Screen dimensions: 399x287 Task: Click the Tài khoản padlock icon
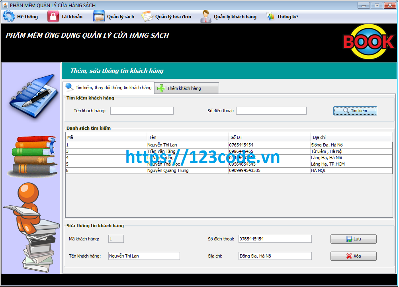(52, 16)
